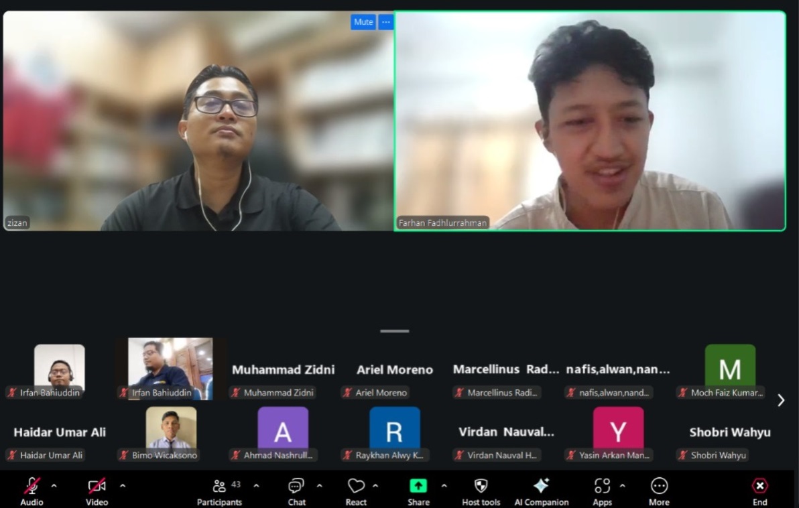The image size is (799, 508).
Task: Click the gallery divider resize handle
Action: click(394, 331)
